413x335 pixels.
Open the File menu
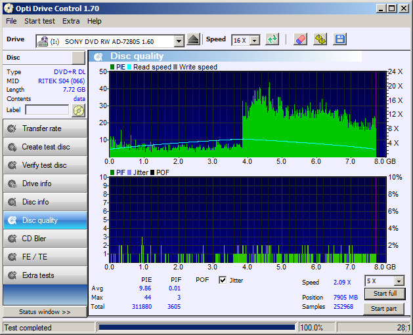click(11, 21)
